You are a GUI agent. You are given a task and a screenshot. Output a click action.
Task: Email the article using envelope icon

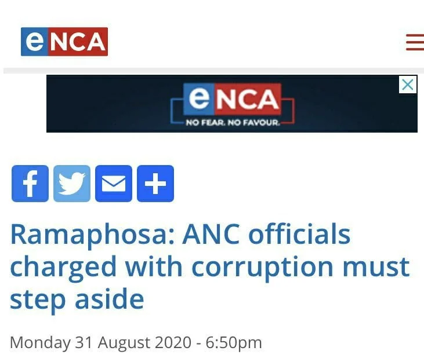coord(114,184)
